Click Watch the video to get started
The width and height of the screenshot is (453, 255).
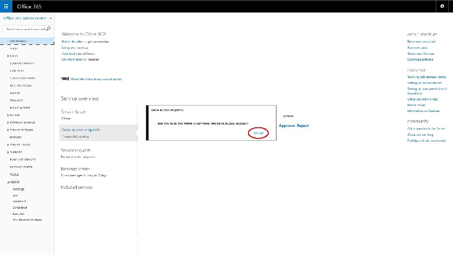coord(96,79)
